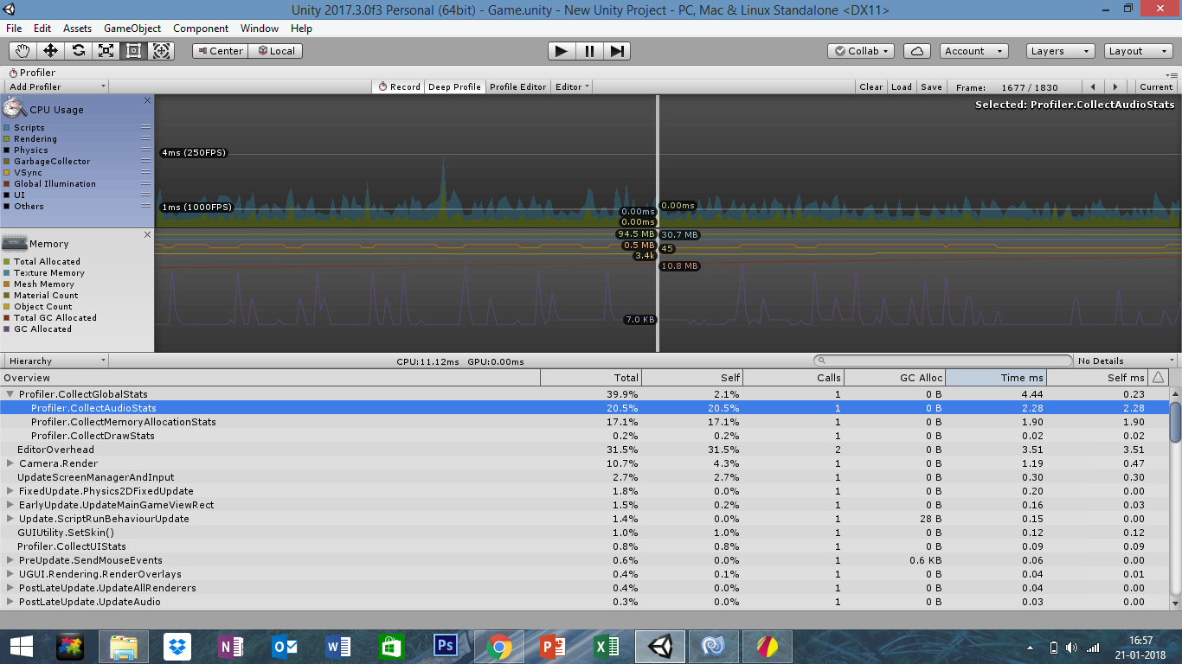Open the No Details dropdown
This screenshot has height=664, width=1182.
[1126, 361]
